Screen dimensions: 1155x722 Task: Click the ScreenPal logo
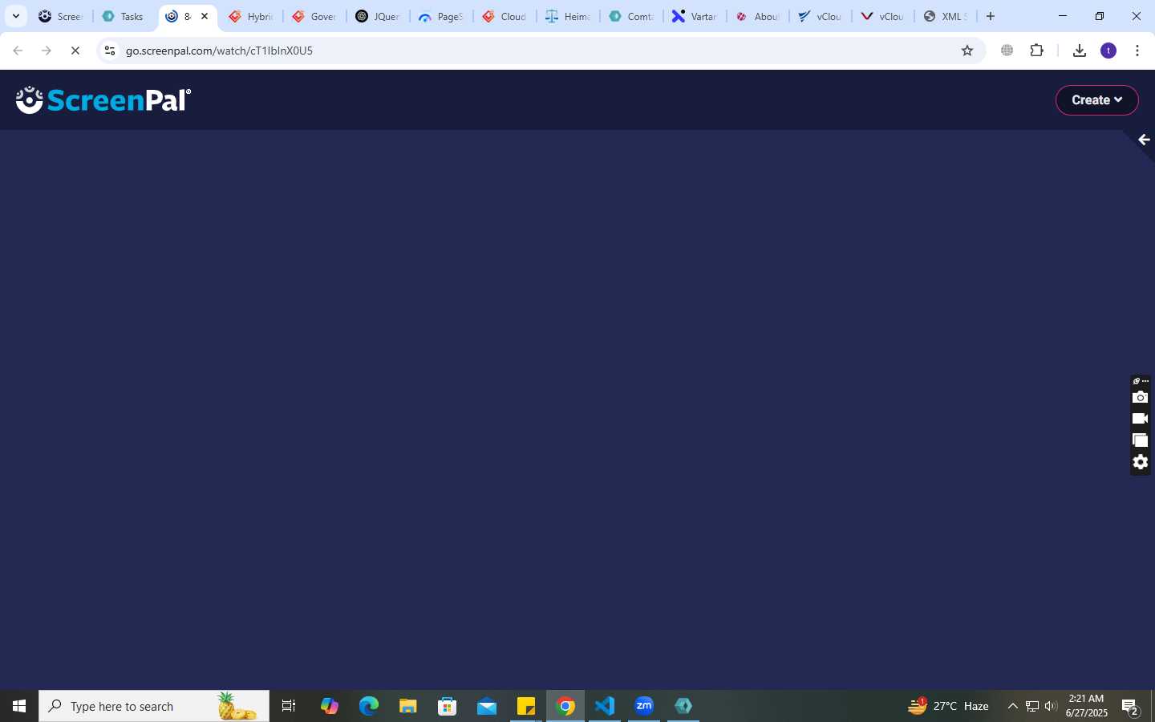tap(103, 100)
